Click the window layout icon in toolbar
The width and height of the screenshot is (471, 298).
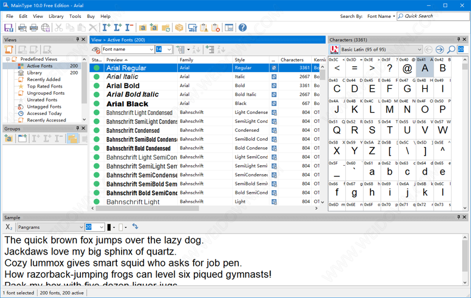[x=229, y=27]
